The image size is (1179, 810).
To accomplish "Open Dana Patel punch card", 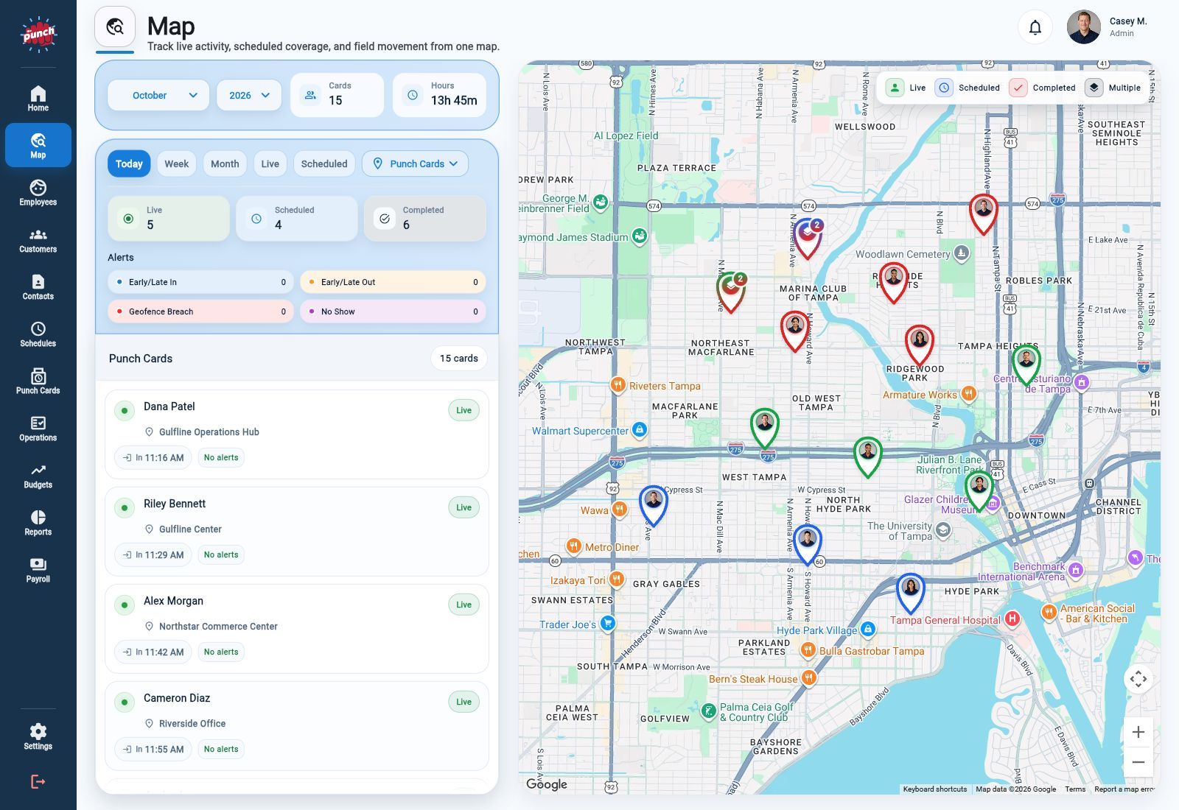I will click(x=297, y=434).
